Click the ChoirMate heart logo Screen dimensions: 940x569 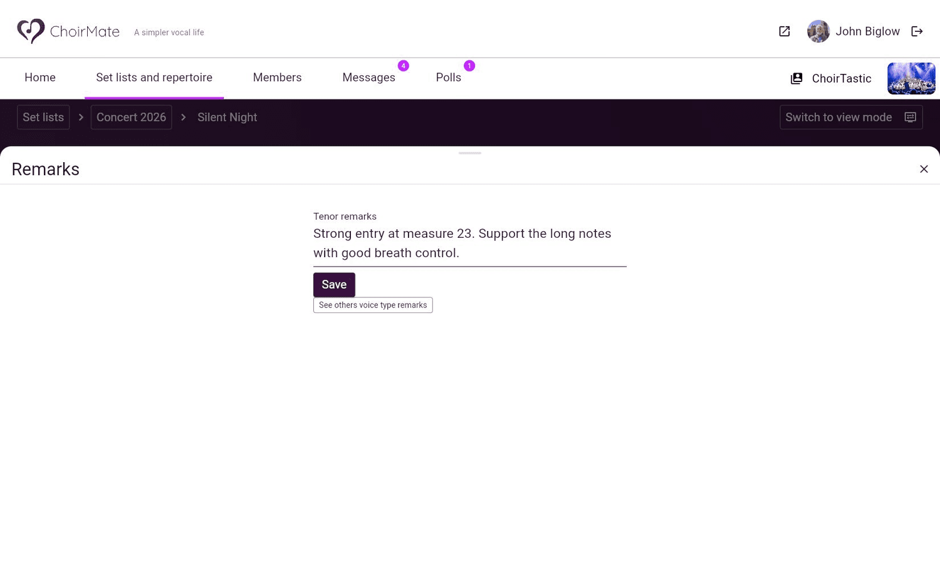(x=31, y=31)
